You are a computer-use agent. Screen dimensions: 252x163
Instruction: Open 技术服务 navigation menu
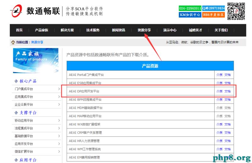93,30
